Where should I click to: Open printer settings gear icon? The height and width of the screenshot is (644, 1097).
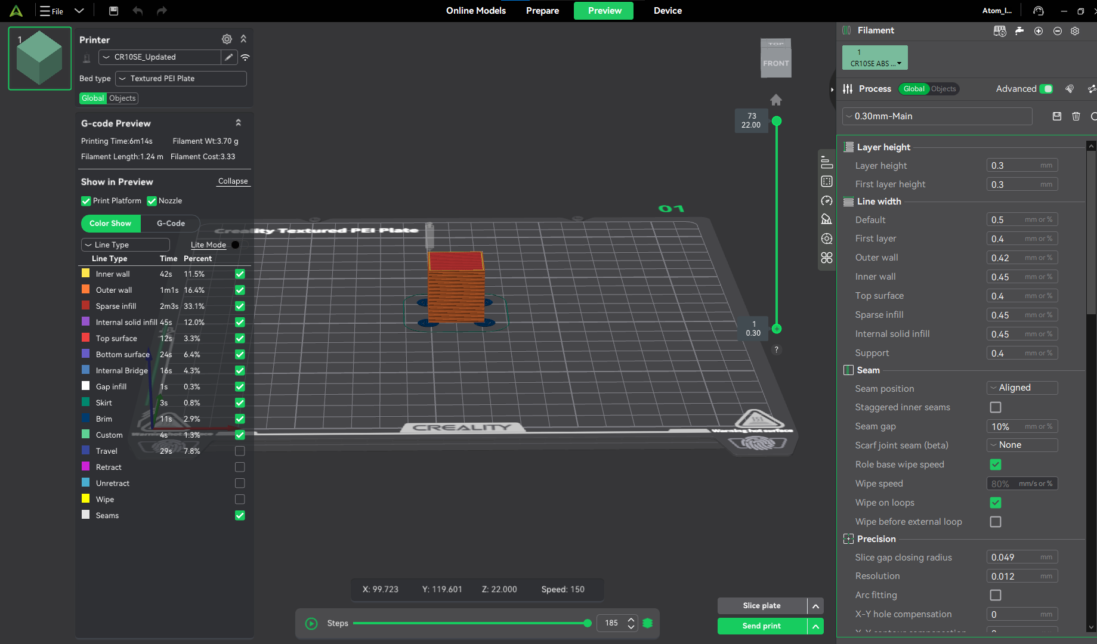[227, 39]
